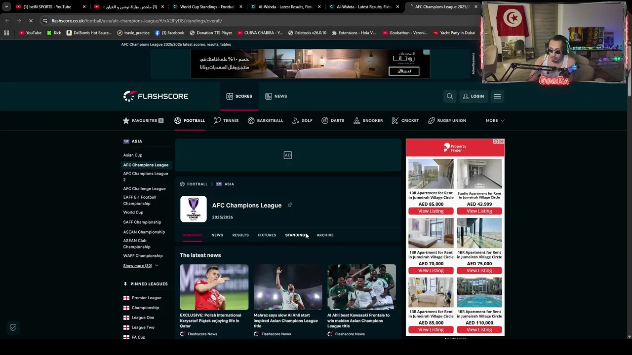Image resolution: width=632 pixels, height=355 pixels.
Task: Open the Summary tab
Action: click(193, 235)
